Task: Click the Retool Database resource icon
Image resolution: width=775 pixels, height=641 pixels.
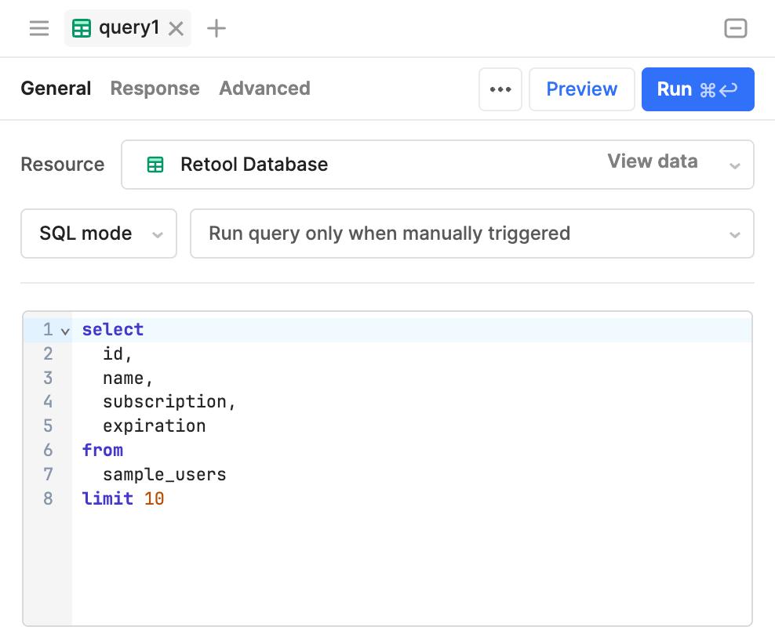Action: (155, 165)
